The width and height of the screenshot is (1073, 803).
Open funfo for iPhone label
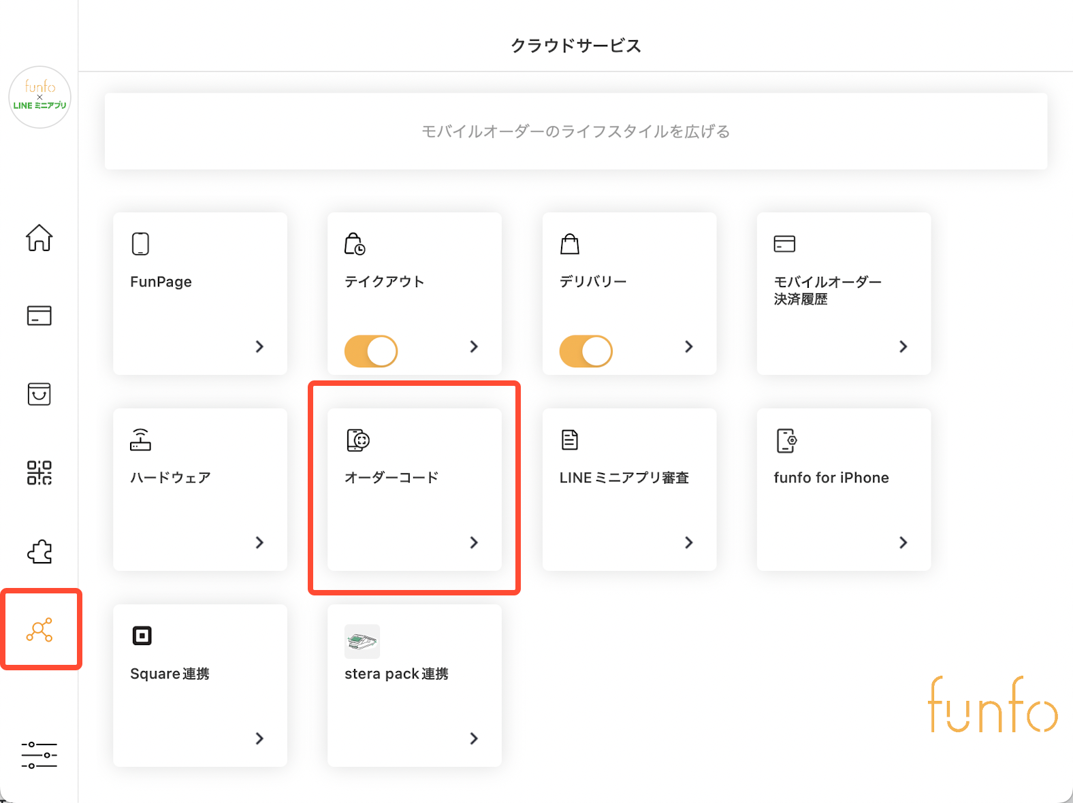click(831, 478)
